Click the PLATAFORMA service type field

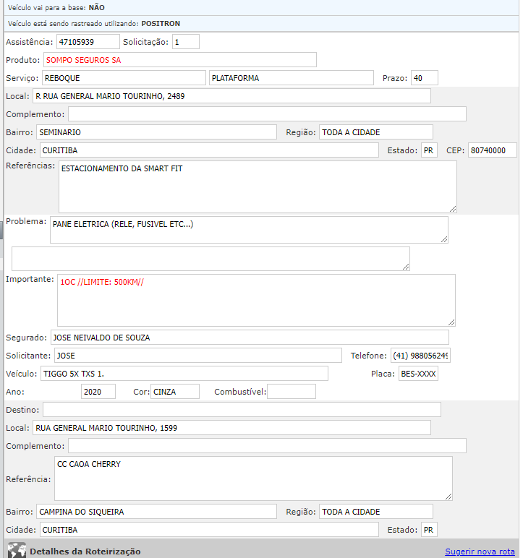tap(291, 78)
